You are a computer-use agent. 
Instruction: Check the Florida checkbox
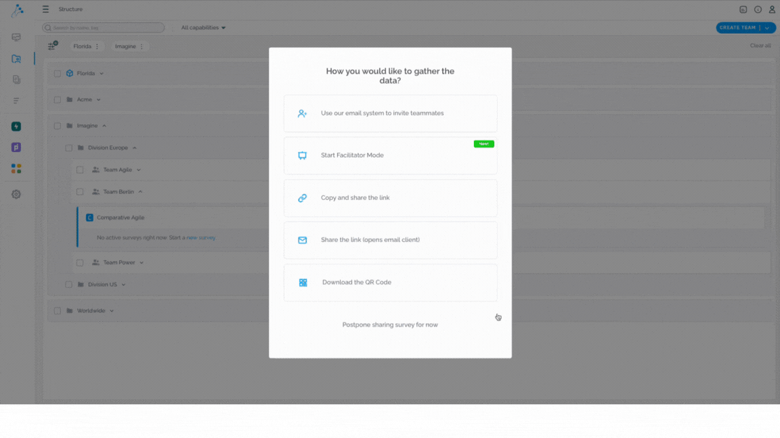coord(57,74)
